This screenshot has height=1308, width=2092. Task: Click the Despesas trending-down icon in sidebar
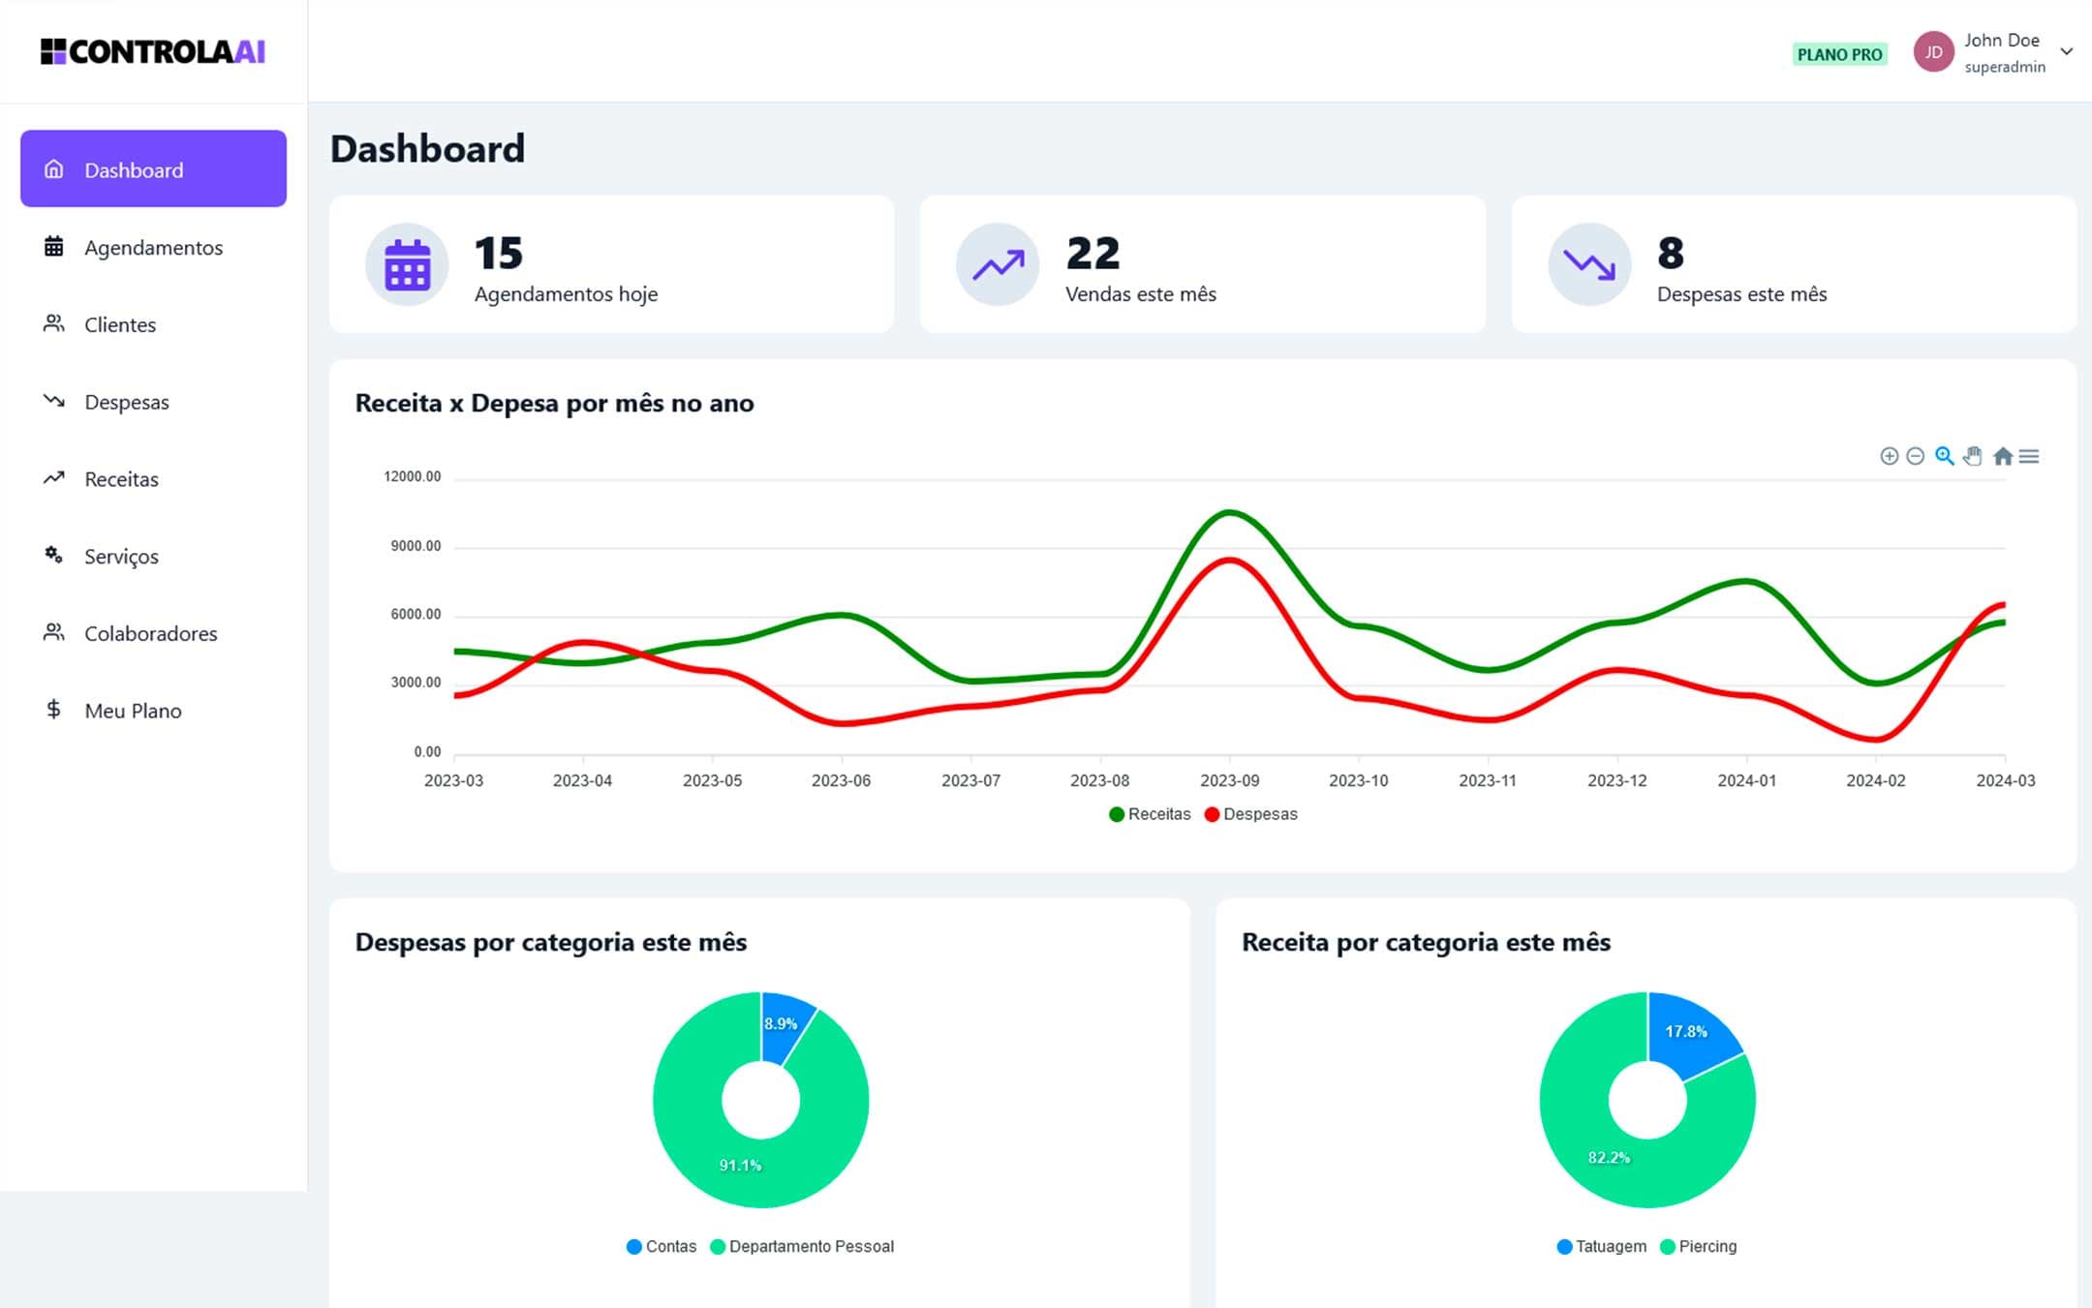click(x=54, y=401)
